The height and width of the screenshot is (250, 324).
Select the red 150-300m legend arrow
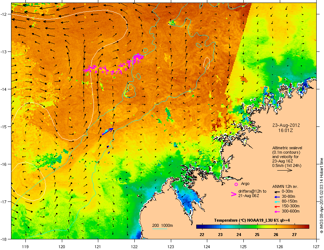(x=277, y=207)
